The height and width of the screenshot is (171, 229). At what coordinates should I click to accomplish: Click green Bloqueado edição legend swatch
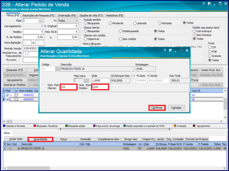[x=66, y=126]
